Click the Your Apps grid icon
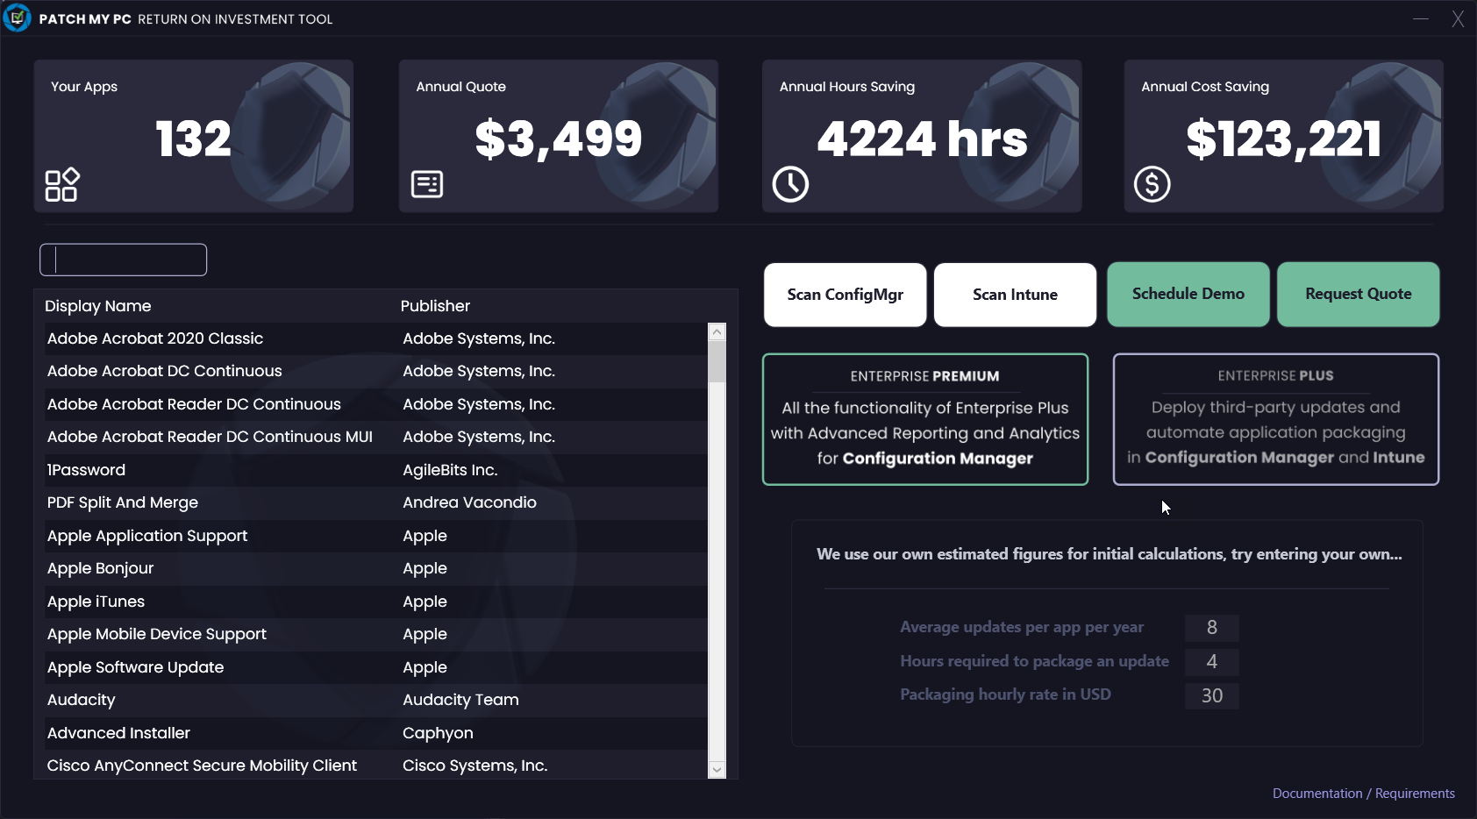1477x819 pixels. coord(61,185)
